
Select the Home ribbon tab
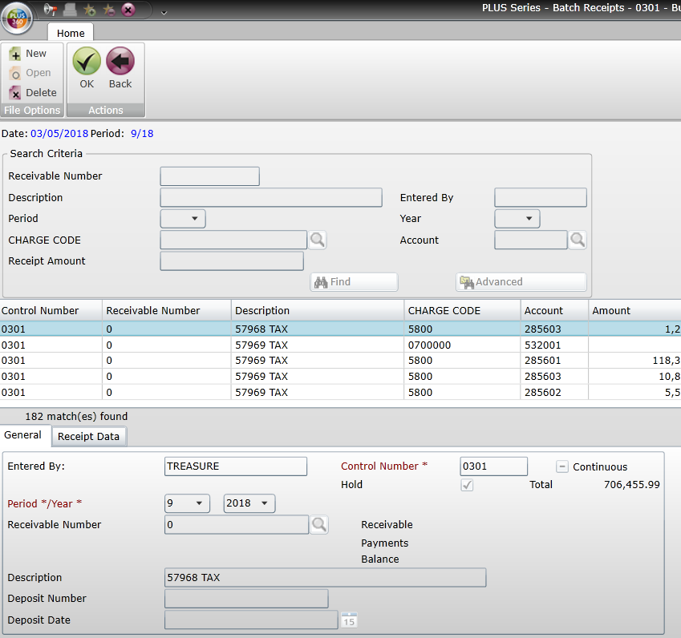point(71,33)
